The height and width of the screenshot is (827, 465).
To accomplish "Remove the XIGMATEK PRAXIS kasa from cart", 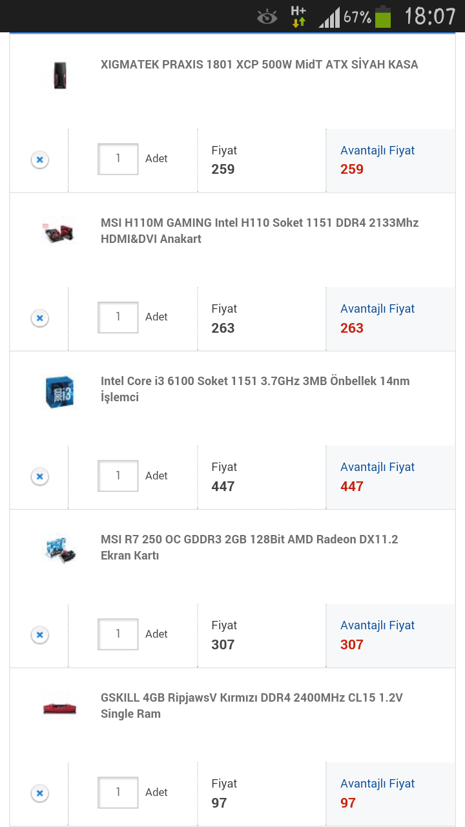I will pos(39,159).
